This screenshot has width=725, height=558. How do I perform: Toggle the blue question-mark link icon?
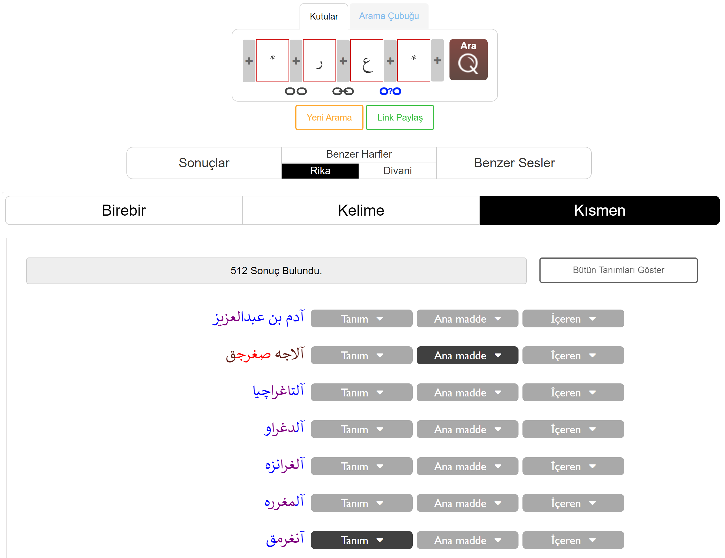coord(390,91)
